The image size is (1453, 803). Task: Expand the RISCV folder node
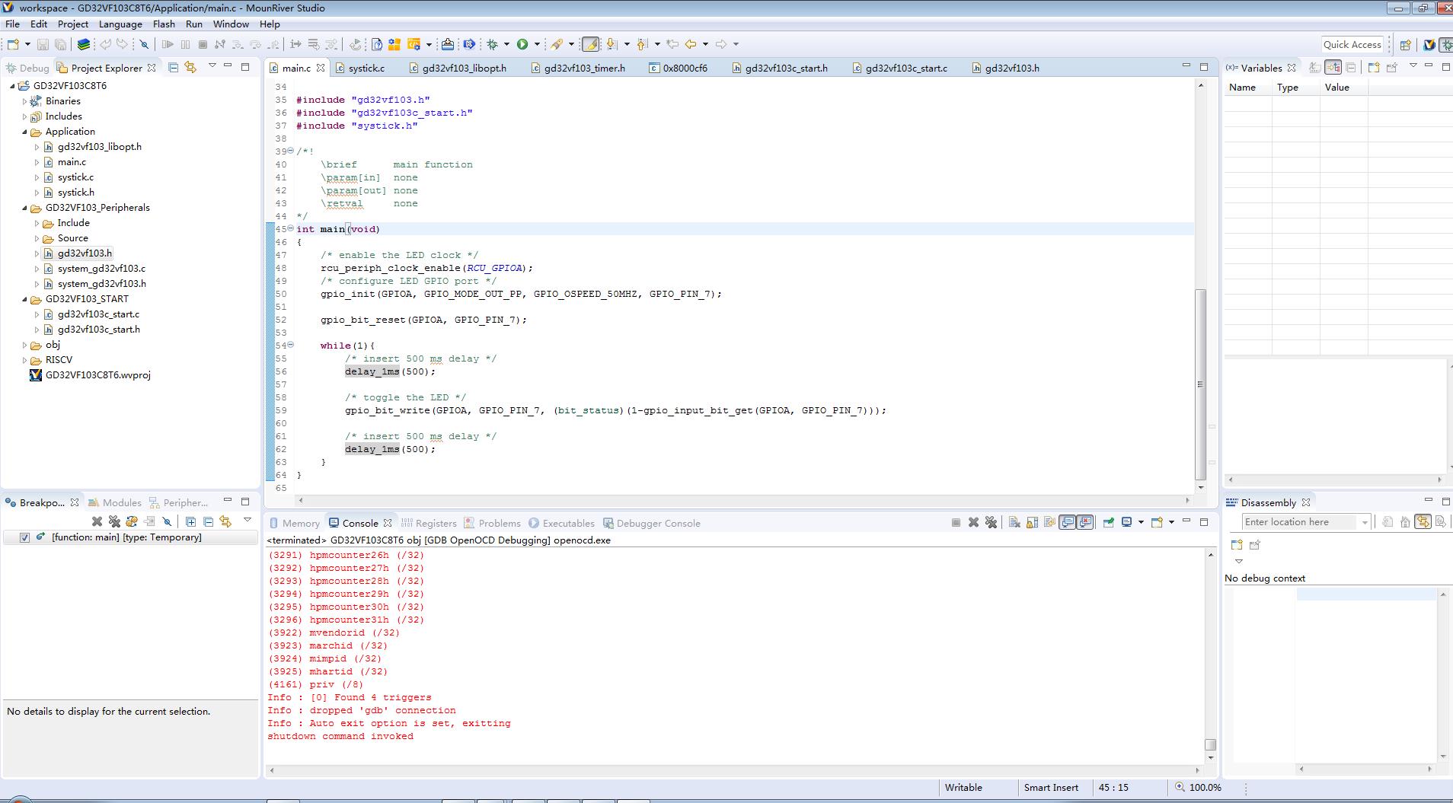[x=24, y=360]
